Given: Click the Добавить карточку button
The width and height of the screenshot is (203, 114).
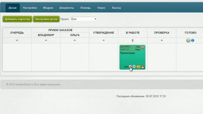Looking at the screenshot, I should [17, 19].
